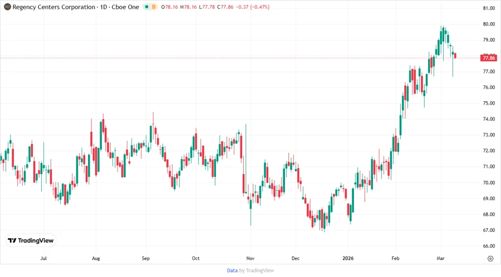Image resolution: width=501 pixels, height=277 pixels.
Task: Open the TradingView logo button
Action: coord(31,240)
